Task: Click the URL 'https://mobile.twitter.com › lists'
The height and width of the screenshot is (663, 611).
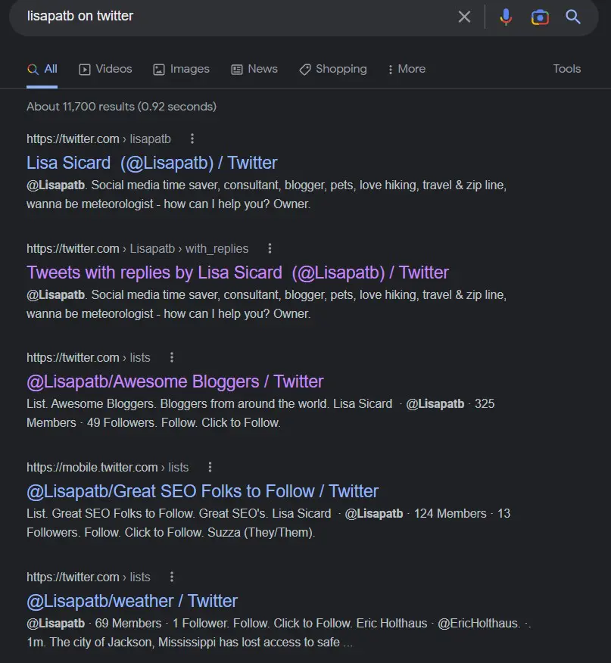Action: tap(108, 467)
